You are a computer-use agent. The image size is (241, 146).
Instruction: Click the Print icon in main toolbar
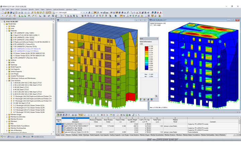tap(19, 12)
